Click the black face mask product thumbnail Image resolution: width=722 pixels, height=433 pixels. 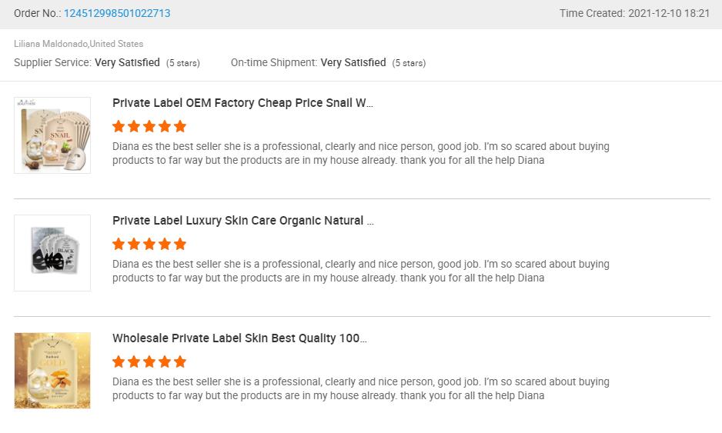point(52,253)
